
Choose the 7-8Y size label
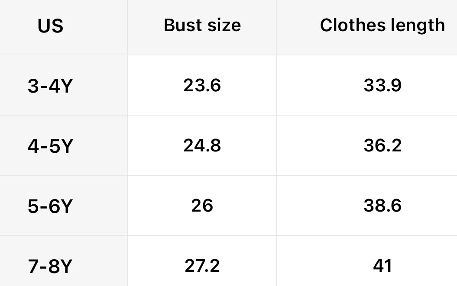(x=50, y=267)
